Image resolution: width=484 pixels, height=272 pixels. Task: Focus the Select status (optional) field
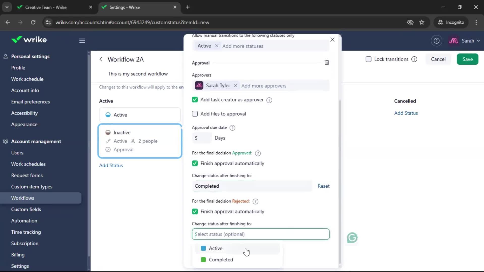(261, 234)
